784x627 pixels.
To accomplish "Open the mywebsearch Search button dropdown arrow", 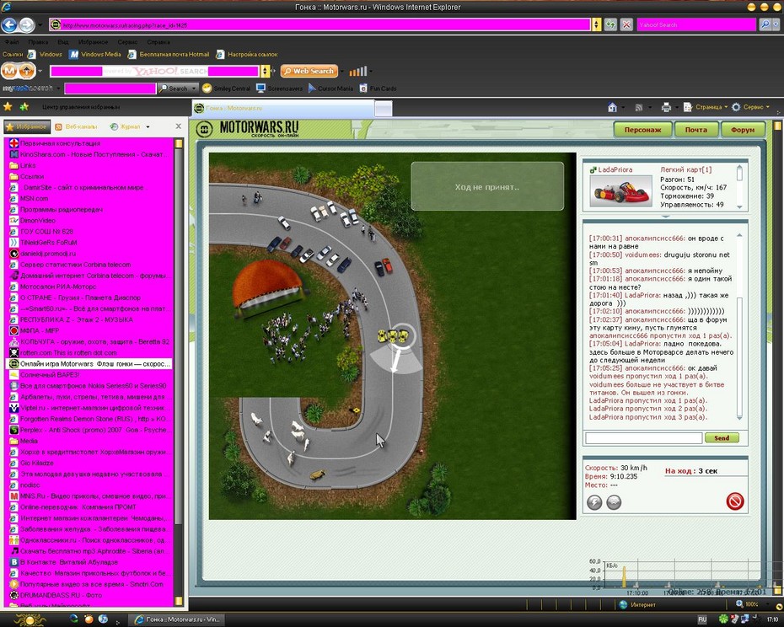I will coord(194,88).
